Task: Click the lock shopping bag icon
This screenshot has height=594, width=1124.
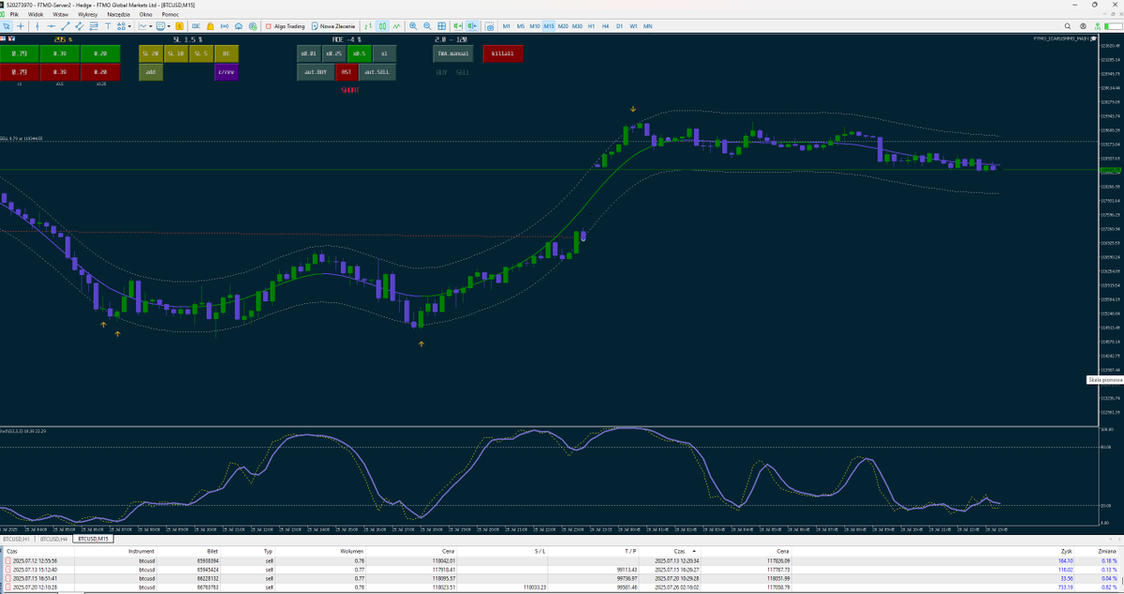Action: point(210,26)
